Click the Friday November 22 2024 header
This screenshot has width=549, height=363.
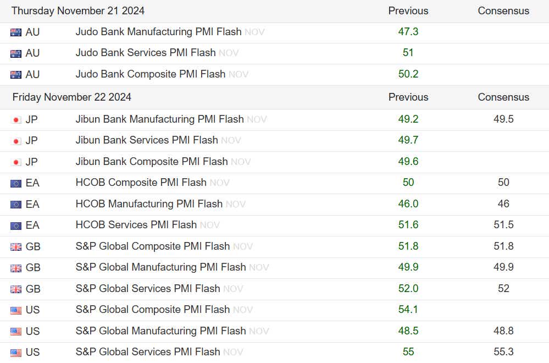tap(72, 97)
